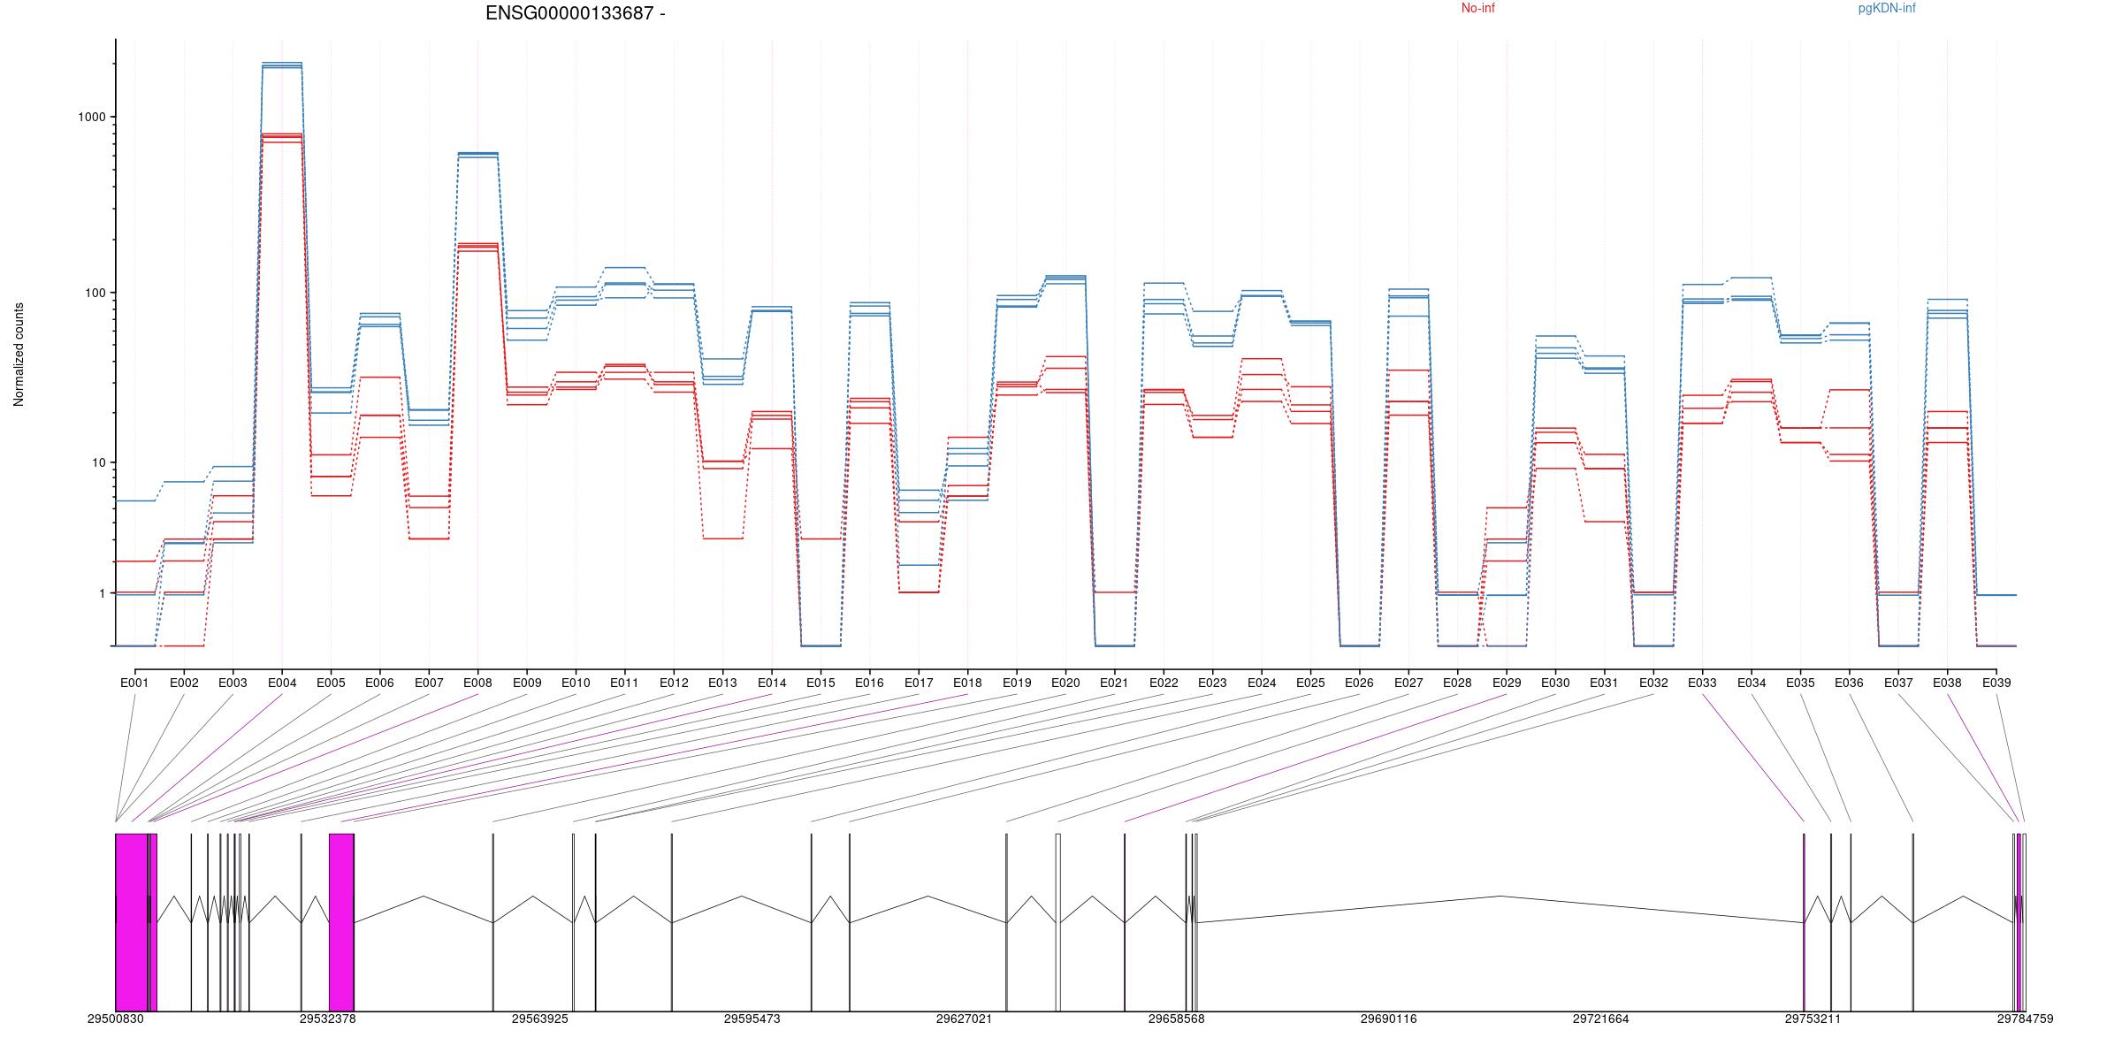This screenshot has width=2122, height=1061.
Task: Select exon label E031
Action: click(1604, 683)
